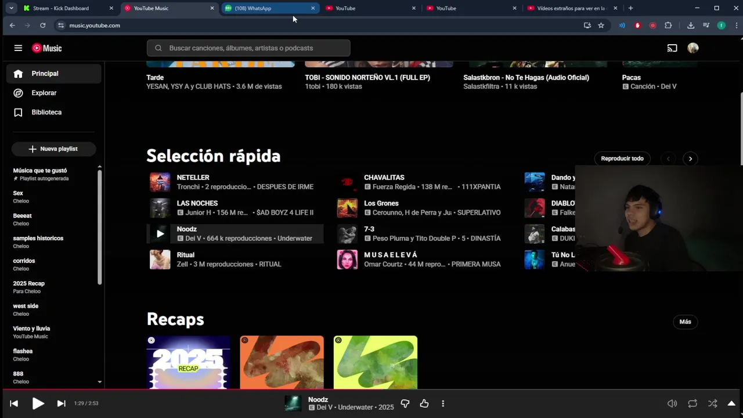Select M U S A E L E V Á thumbnail

pos(348,260)
